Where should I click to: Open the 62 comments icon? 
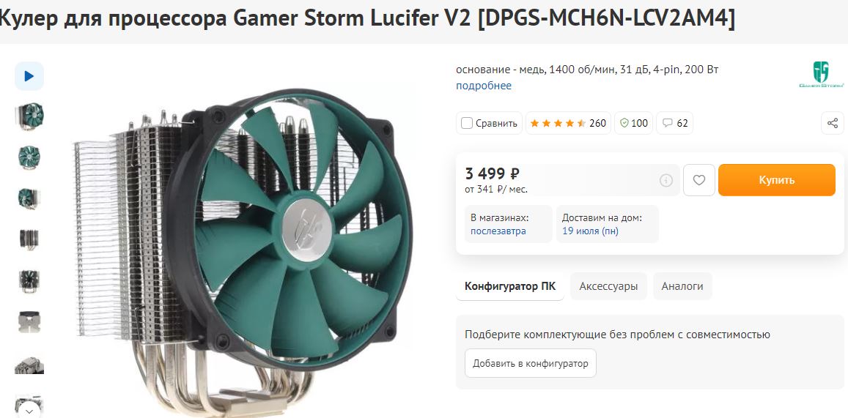pos(675,123)
